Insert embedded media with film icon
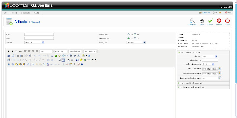 pyautogui.click(x=85, y=60)
